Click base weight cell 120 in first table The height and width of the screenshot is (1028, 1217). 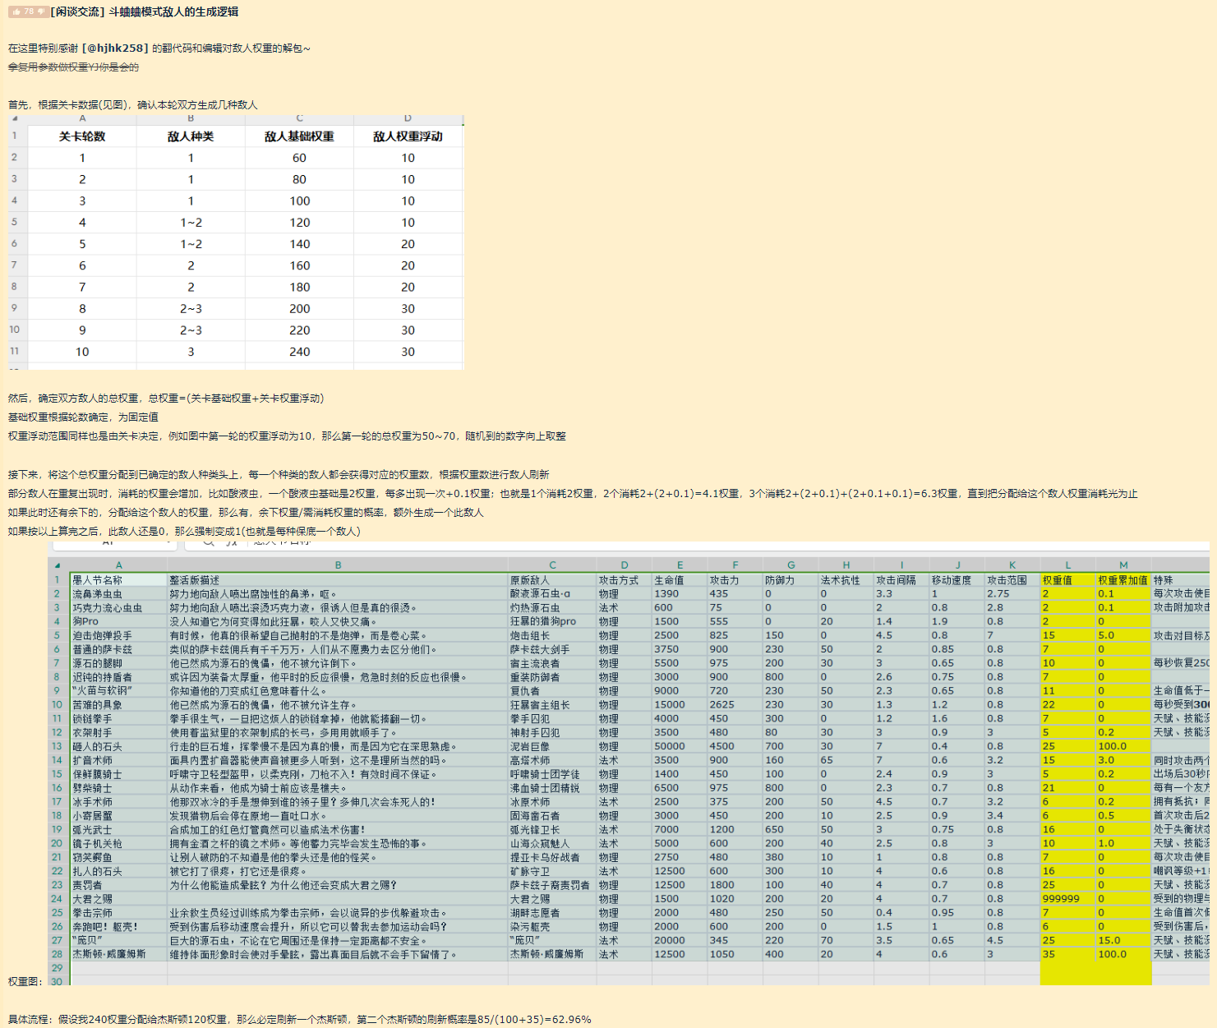coord(299,223)
